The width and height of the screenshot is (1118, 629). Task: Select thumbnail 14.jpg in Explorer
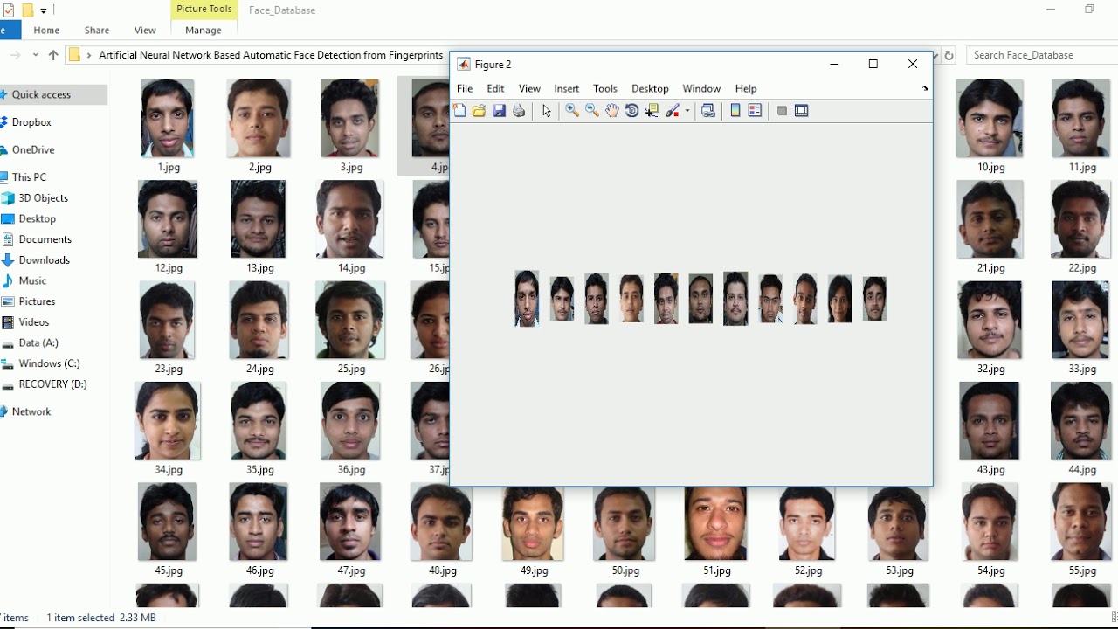pos(349,219)
